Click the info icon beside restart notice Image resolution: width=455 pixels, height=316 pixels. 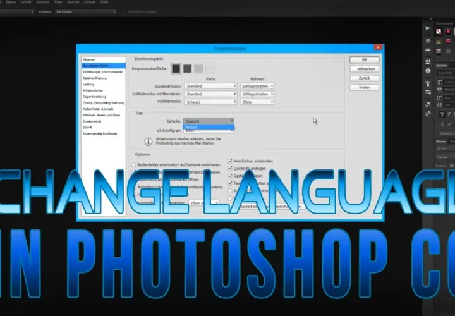coord(149,142)
